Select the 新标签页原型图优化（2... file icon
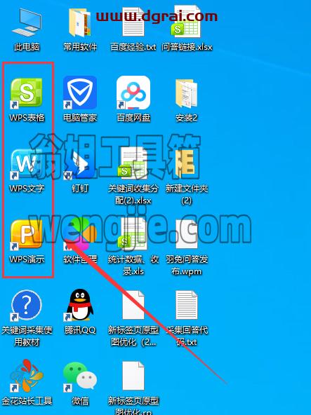 click(x=133, y=305)
